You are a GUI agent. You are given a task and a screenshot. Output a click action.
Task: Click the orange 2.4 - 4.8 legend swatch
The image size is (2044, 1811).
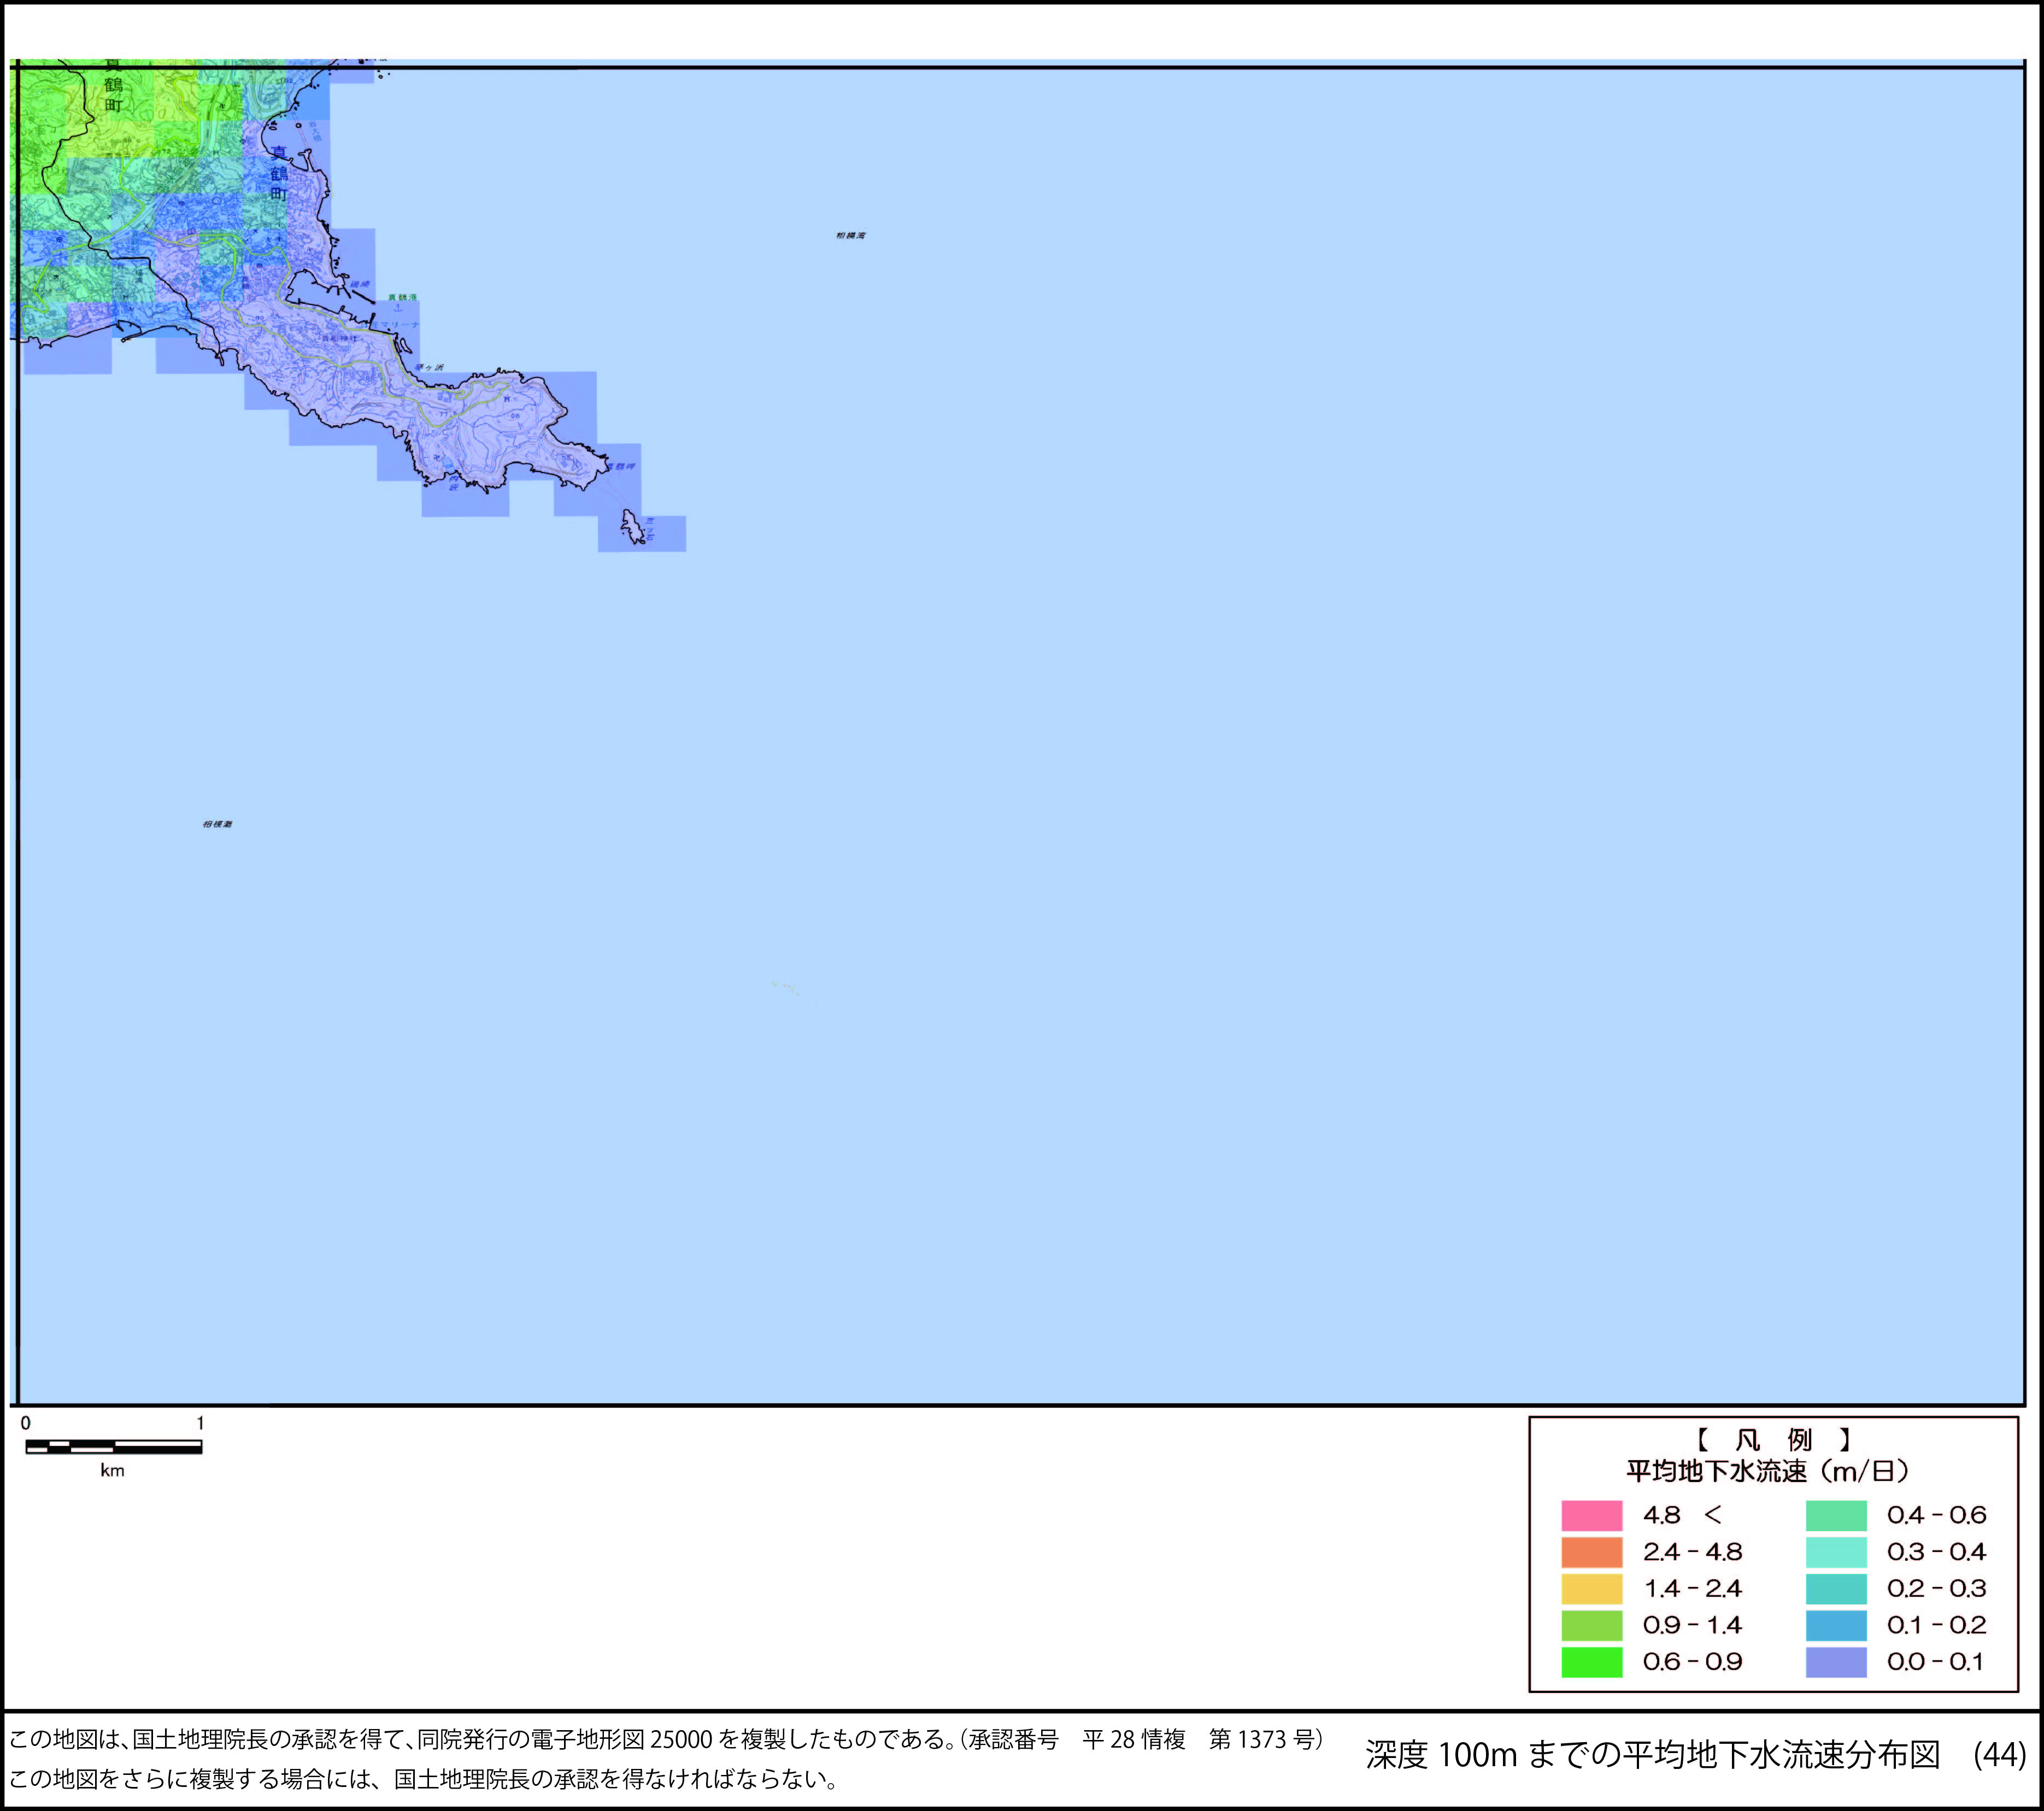click(1591, 1552)
